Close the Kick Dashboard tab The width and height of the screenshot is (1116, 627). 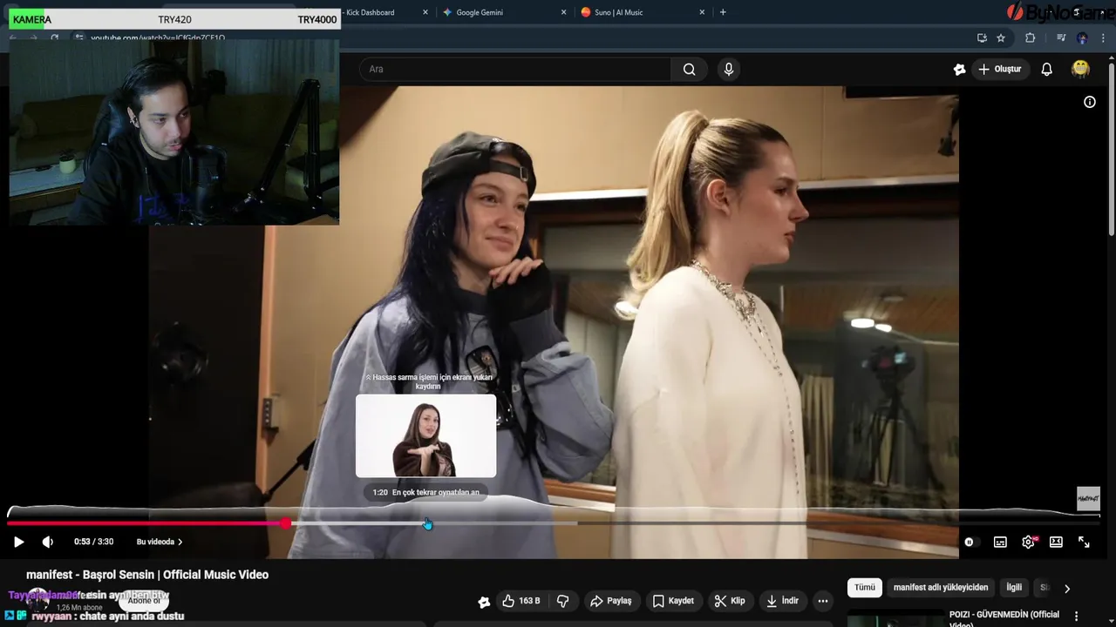pyautogui.click(x=425, y=12)
